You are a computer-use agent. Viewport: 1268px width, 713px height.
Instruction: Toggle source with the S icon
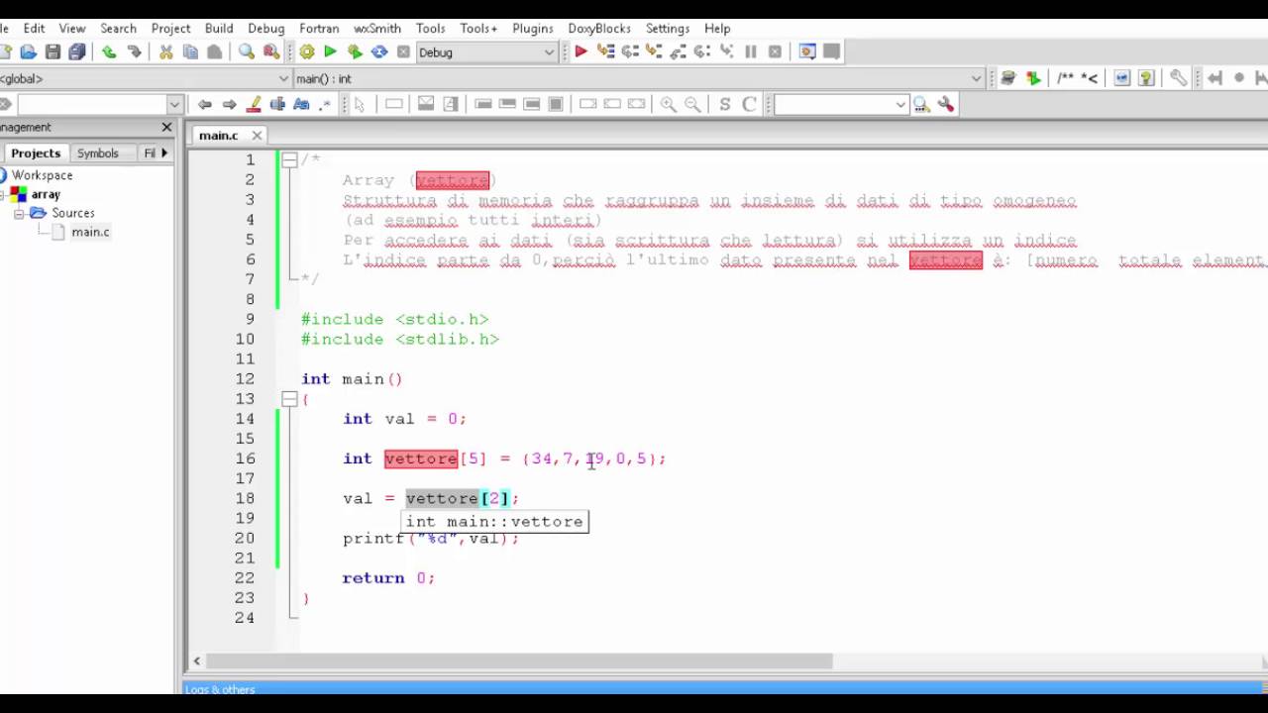[725, 105]
